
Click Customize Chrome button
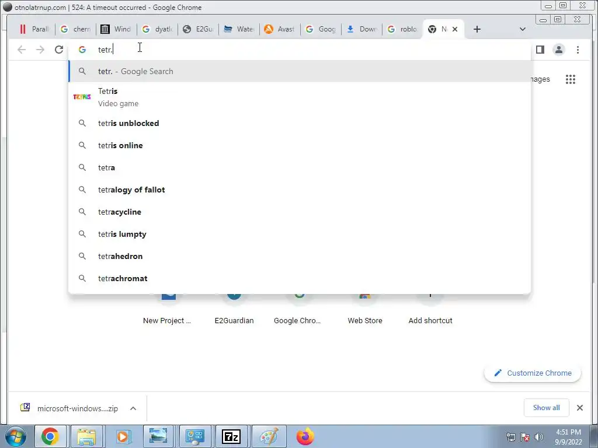point(533,373)
